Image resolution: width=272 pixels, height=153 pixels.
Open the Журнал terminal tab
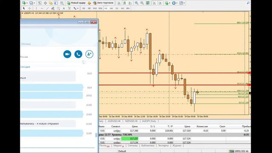click(x=177, y=146)
